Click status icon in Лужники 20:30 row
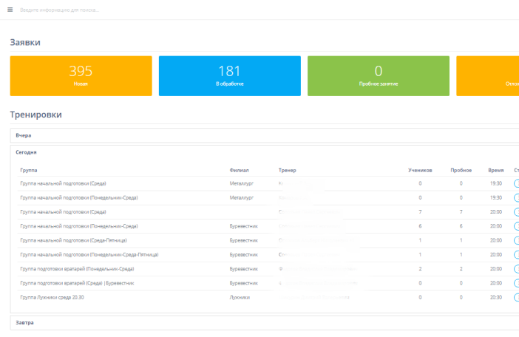The width and height of the screenshot is (519, 337). 516,297
